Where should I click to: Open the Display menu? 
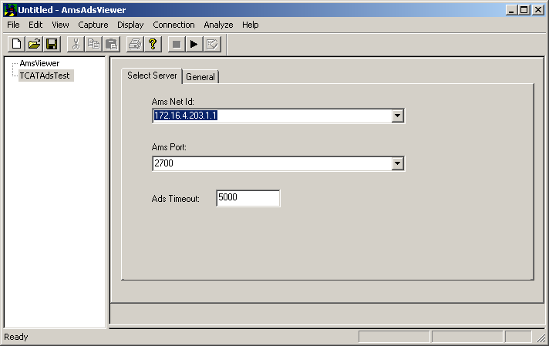130,25
